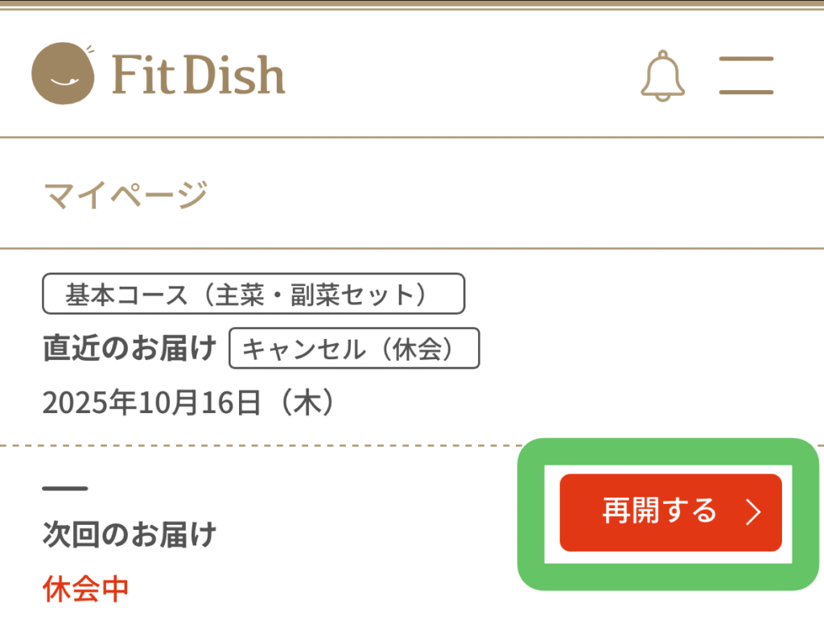824x620 pixels.
Task: Select the マイページ heading
Action: pos(126,194)
